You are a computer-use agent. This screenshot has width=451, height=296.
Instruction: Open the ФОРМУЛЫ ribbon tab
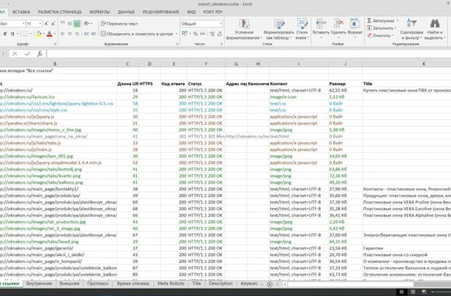100,12
